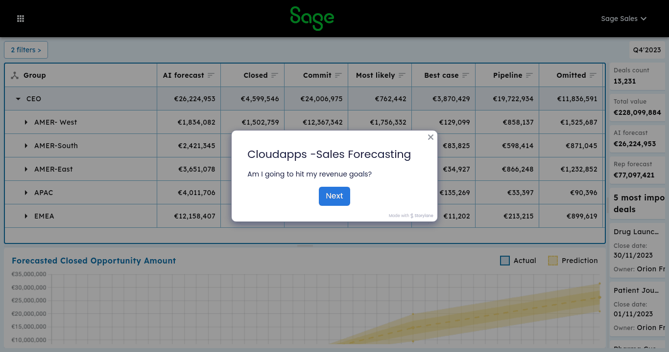The width and height of the screenshot is (669, 352).
Task: Click CEO Most likely €762,442 cell
Action: point(380,99)
